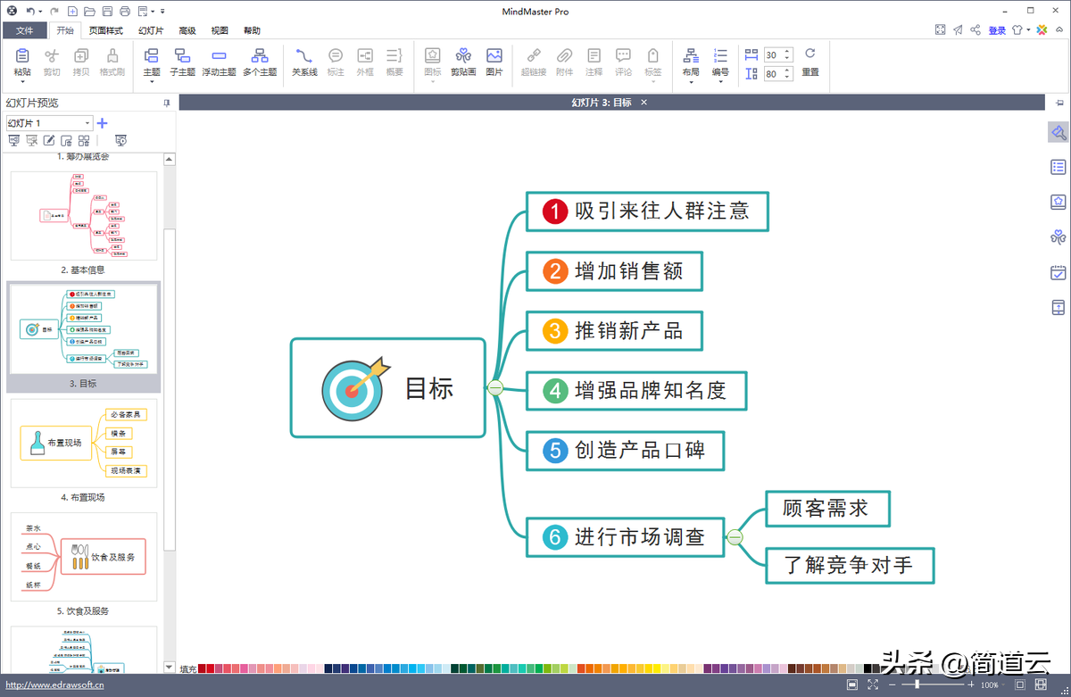This screenshot has height=697, width=1071.
Task: Collapse the 进行市场调查 subtopics
Action: 735,537
